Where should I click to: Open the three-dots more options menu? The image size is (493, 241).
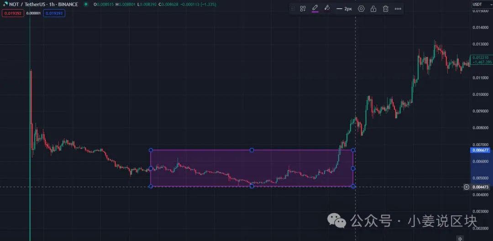point(398,9)
